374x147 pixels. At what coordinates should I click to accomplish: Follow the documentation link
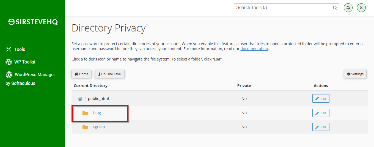254,49
